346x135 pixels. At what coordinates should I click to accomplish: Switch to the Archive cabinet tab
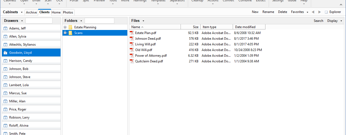coord(31,12)
